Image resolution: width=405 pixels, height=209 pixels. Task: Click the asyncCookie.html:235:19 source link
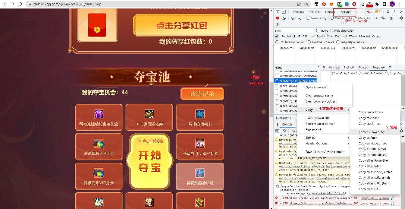326,193
